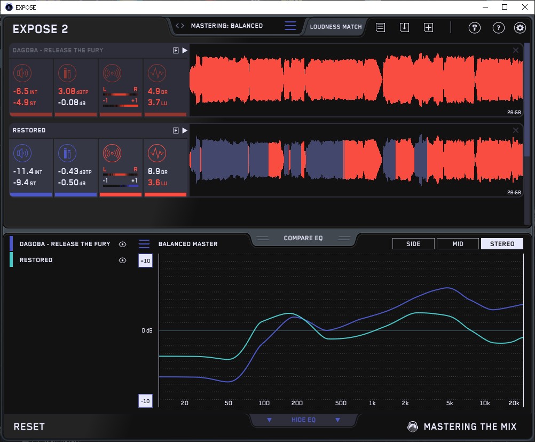Click the -11.4 INT loudness value
This screenshot has height=442, width=535.
(28, 171)
